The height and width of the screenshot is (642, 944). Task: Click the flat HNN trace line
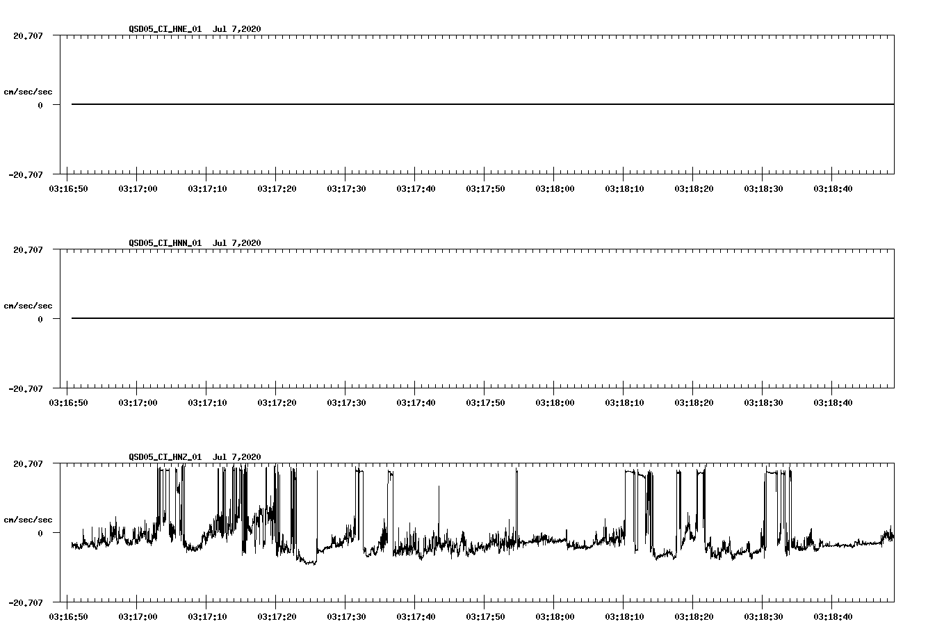pos(482,318)
